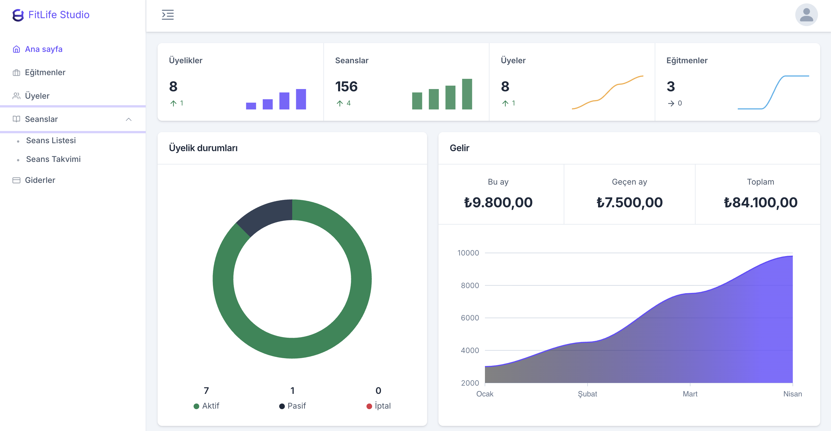
Task: Click the people icon beside Üyeler
Action: (x=16, y=96)
